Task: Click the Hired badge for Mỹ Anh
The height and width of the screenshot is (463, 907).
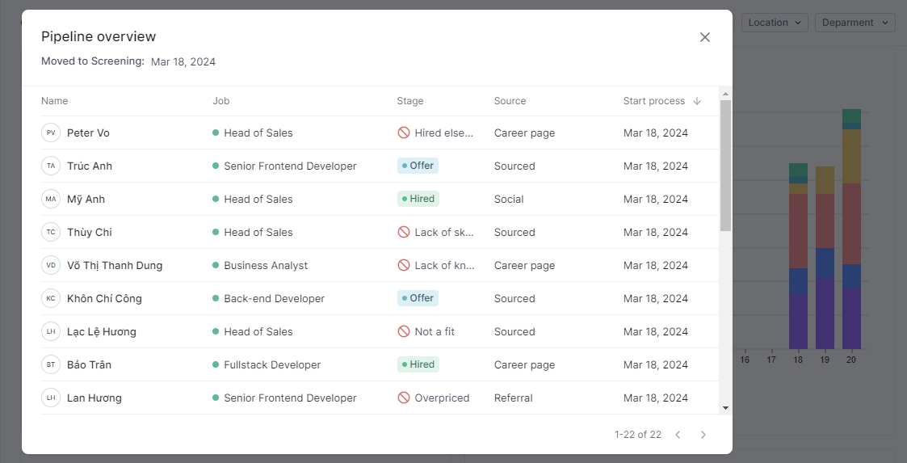Action: 418,199
